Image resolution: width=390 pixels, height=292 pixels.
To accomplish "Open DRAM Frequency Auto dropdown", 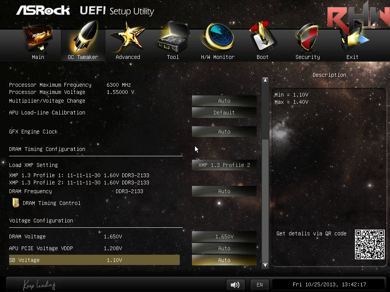I will [224, 191].
